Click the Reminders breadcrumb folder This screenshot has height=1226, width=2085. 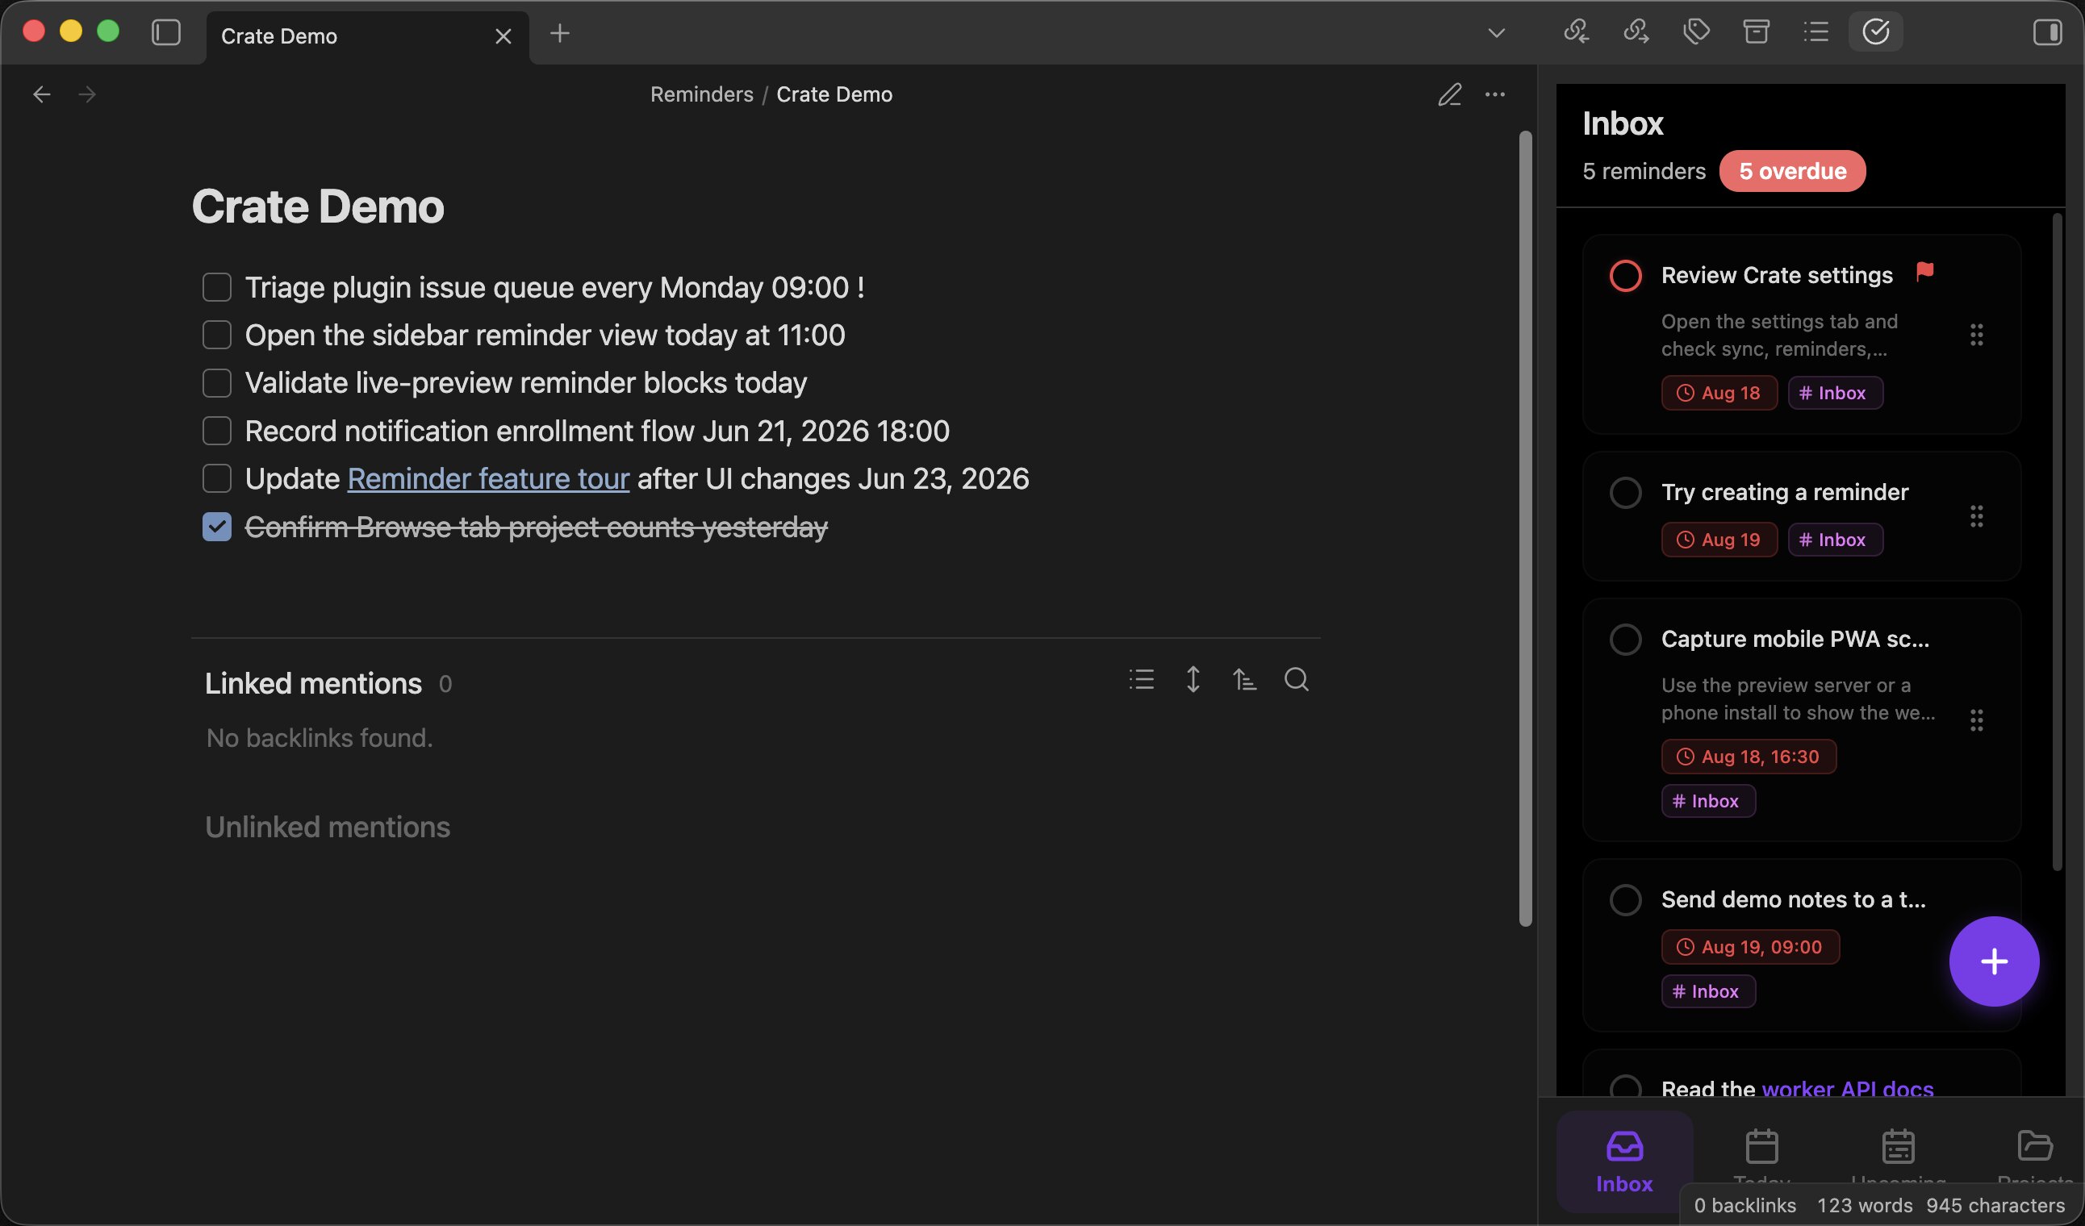[x=702, y=94]
